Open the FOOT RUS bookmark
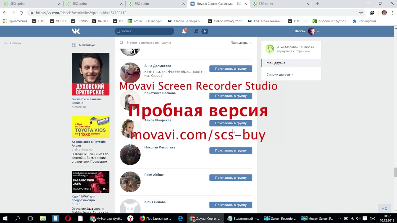Image resolution: width=397 pixels, height=223 pixels. pos(298,21)
